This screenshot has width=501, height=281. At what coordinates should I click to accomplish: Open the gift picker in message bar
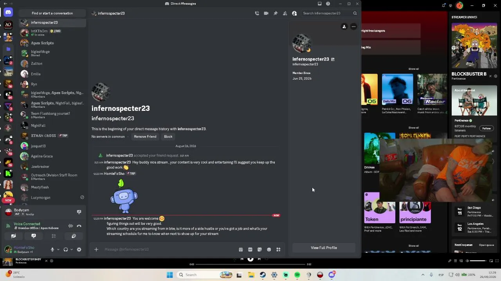pyautogui.click(x=241, y=249)
